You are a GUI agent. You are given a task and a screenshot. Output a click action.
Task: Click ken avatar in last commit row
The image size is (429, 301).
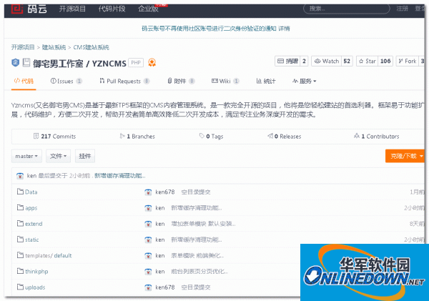[x=20, y=176]
